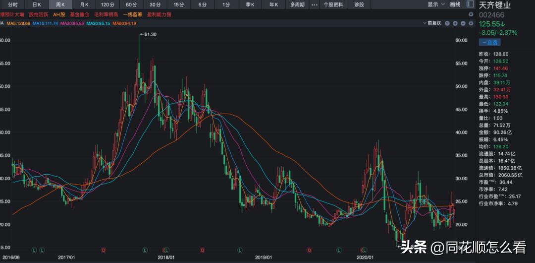
Task: Click the 股性活跃 tag
Action: point(39,15)
